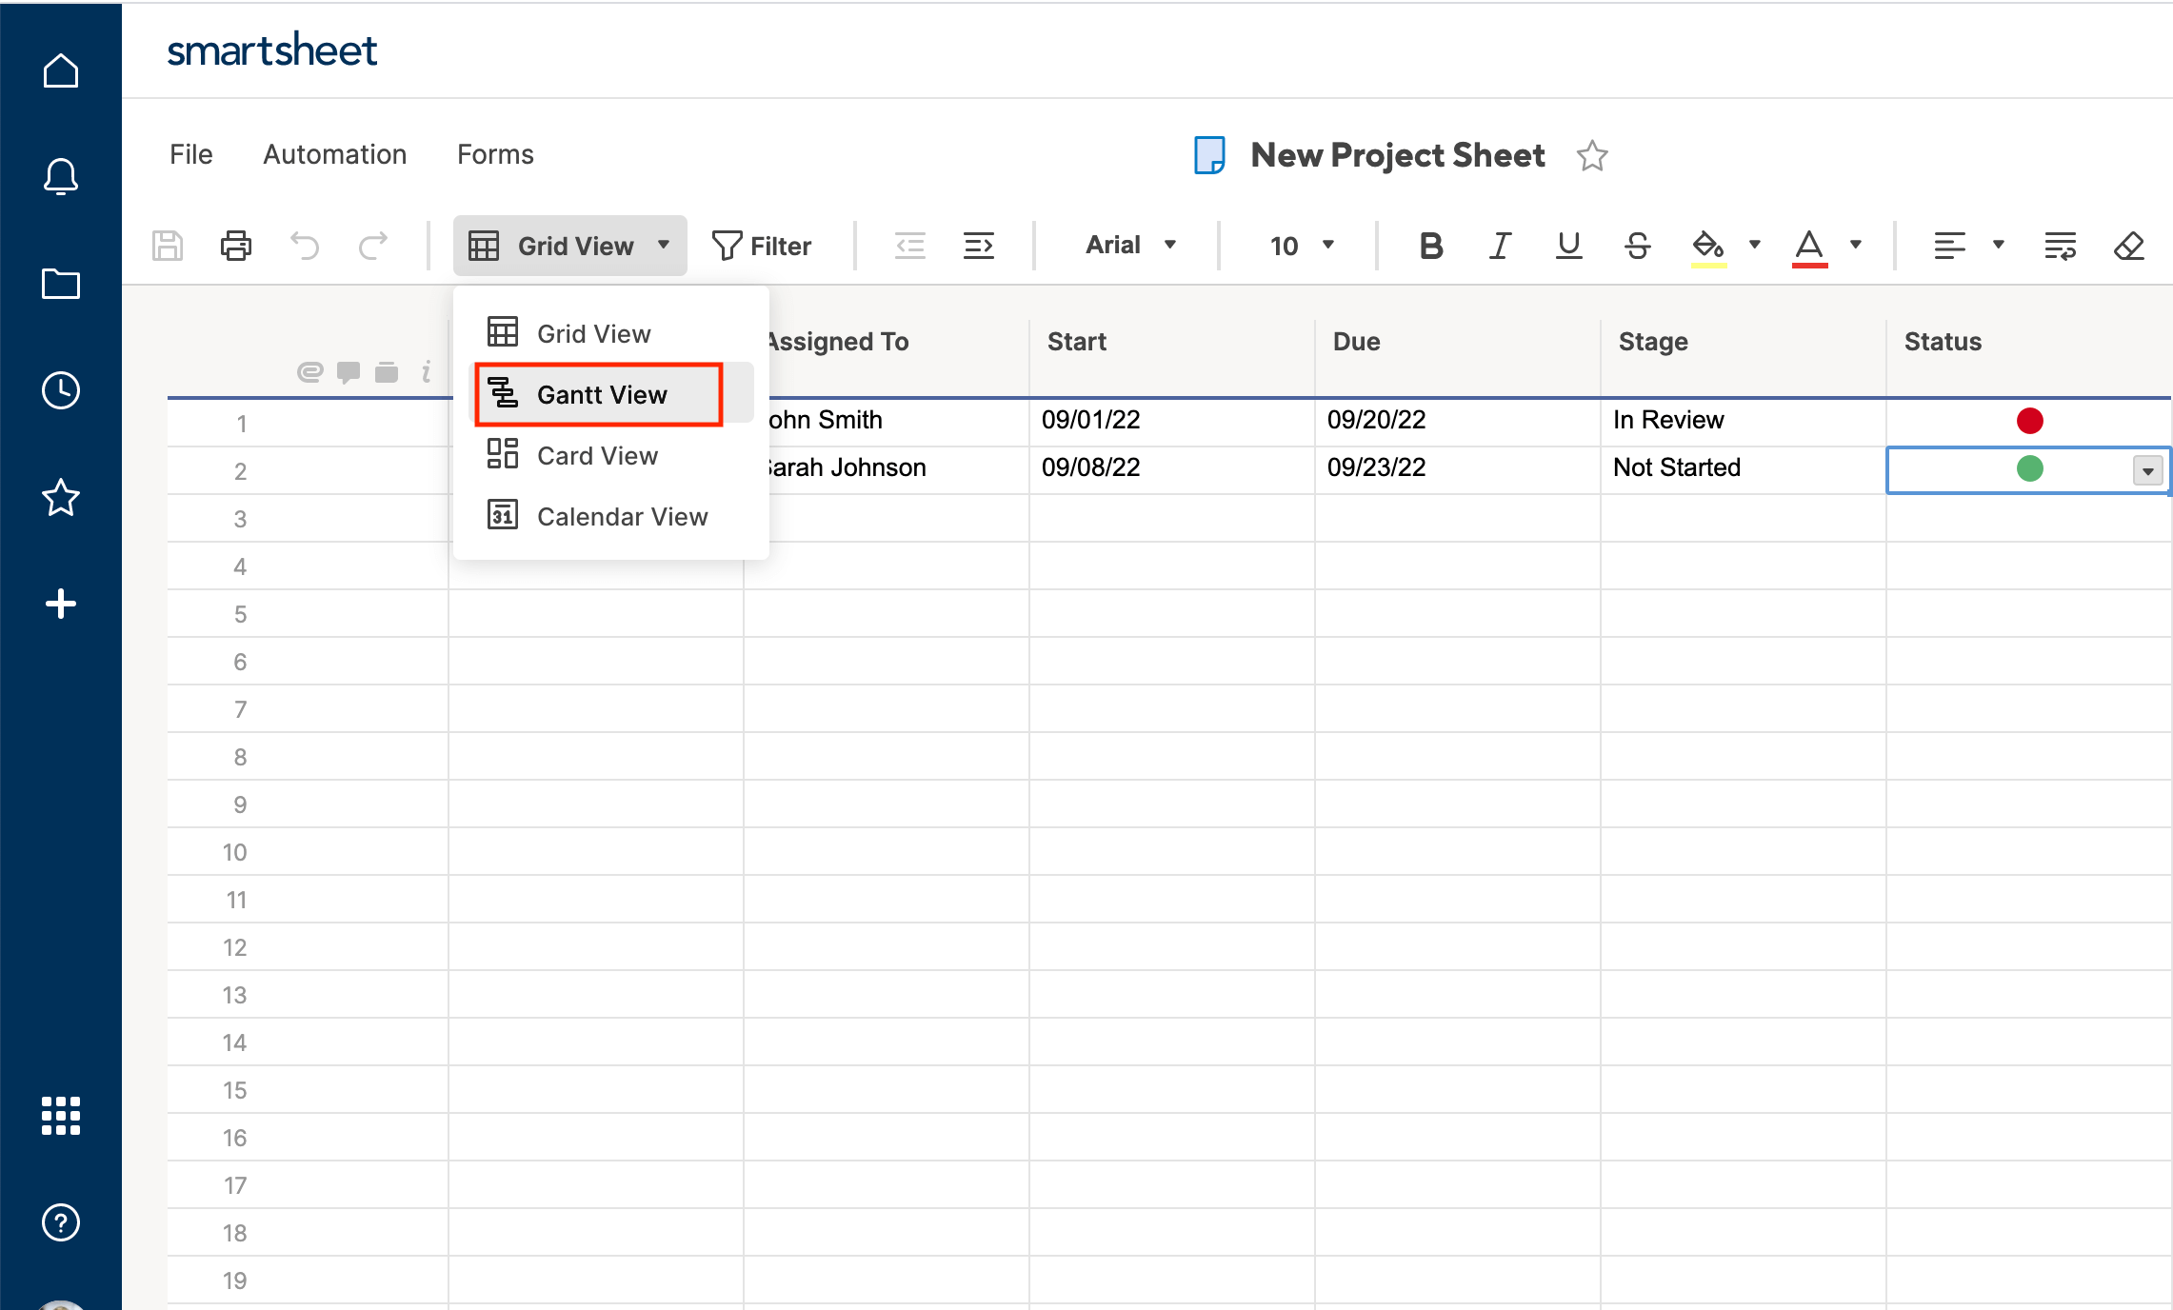The height and width of the screenshot is (1310, 2173).
Task: Choose Calendar View from the menu
Action: point(621,516)
